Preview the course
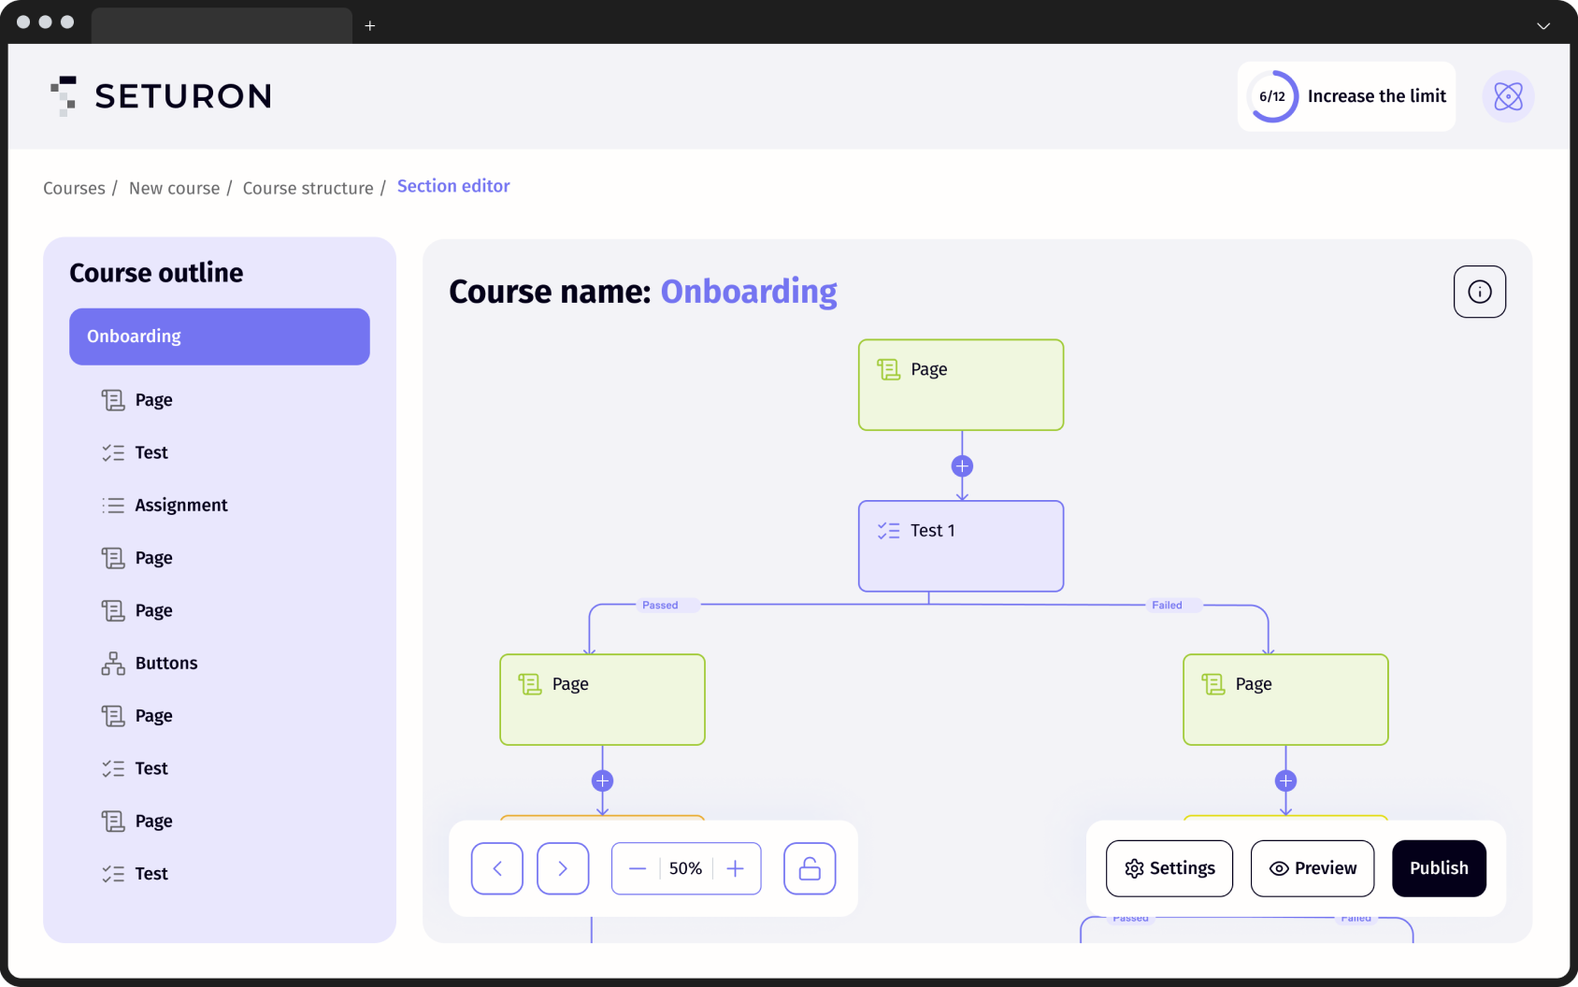The width and height of the screenshot is (1578, 987). pos(1312,868)
